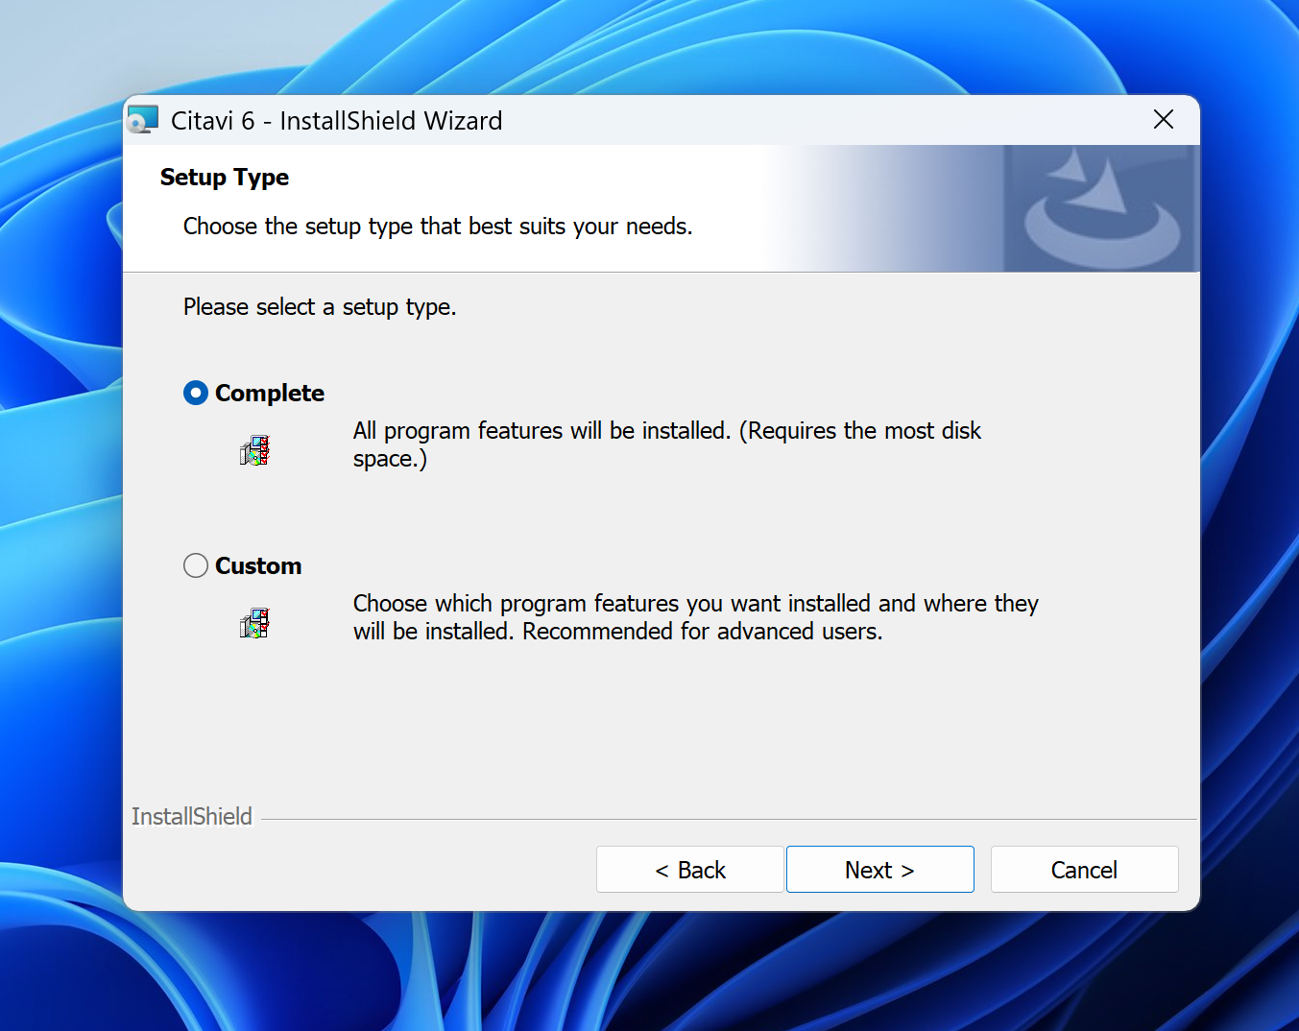Viewport: 1299px width, 1031px height.
Task: Go back with the '< Back' button
Action: pyautogui.click(x=689, y=870)
